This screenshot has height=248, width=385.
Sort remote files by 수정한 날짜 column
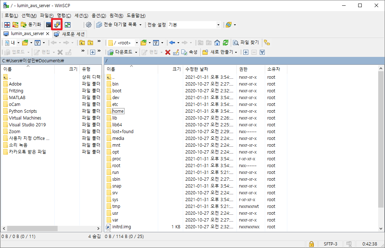click(210, 69)
